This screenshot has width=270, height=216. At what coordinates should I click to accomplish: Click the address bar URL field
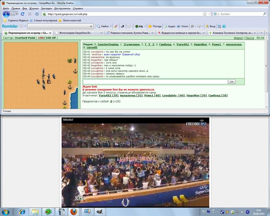point(124,14)
